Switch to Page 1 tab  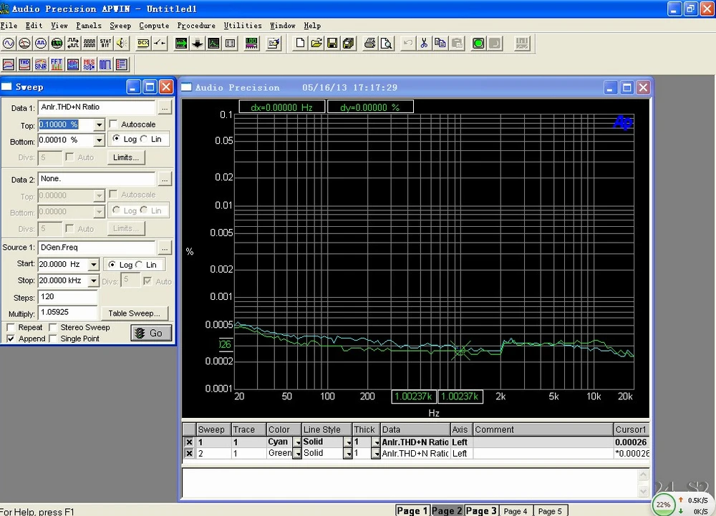pos(412,510)
